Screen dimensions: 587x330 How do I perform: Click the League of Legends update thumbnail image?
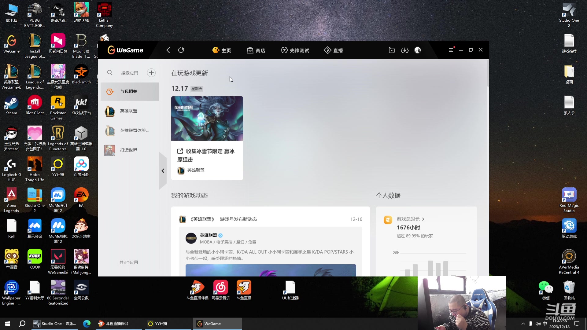coord(207,119)
